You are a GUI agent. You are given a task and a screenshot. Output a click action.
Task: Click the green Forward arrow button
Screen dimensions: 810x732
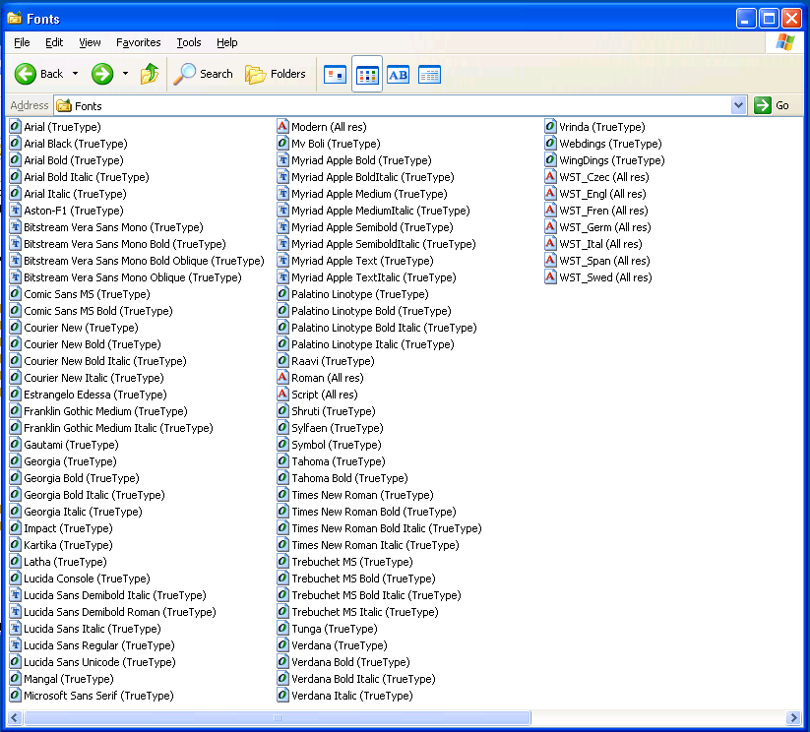(102, 74)
